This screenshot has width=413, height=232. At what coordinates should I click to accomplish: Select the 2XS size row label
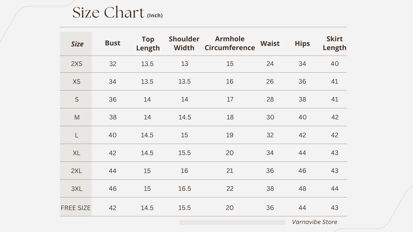click(77, 64)
